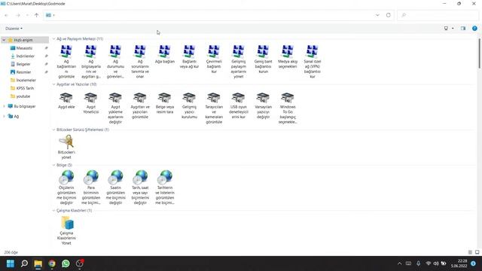Collapse 'Aygıtlar ve Yazıcılar' group
The height and width of the screenshot is (271, 482).
(x=53, y=84)
